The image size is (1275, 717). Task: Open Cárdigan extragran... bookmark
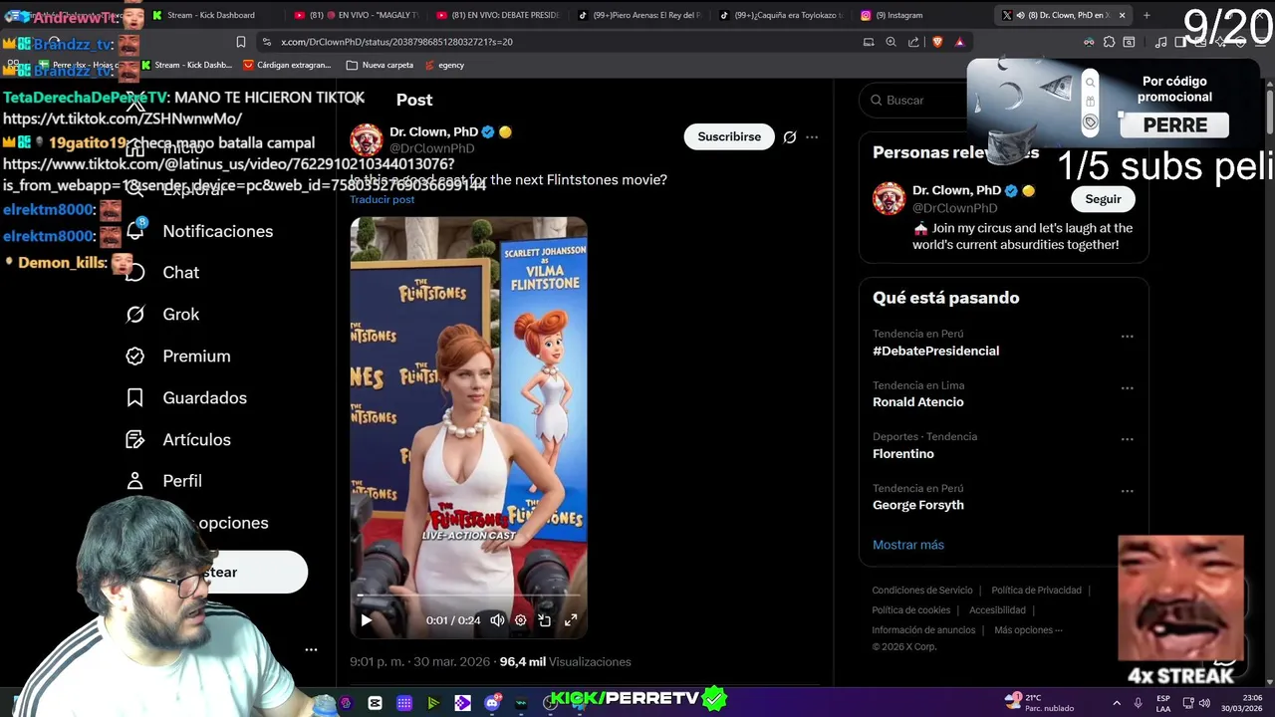286,65
